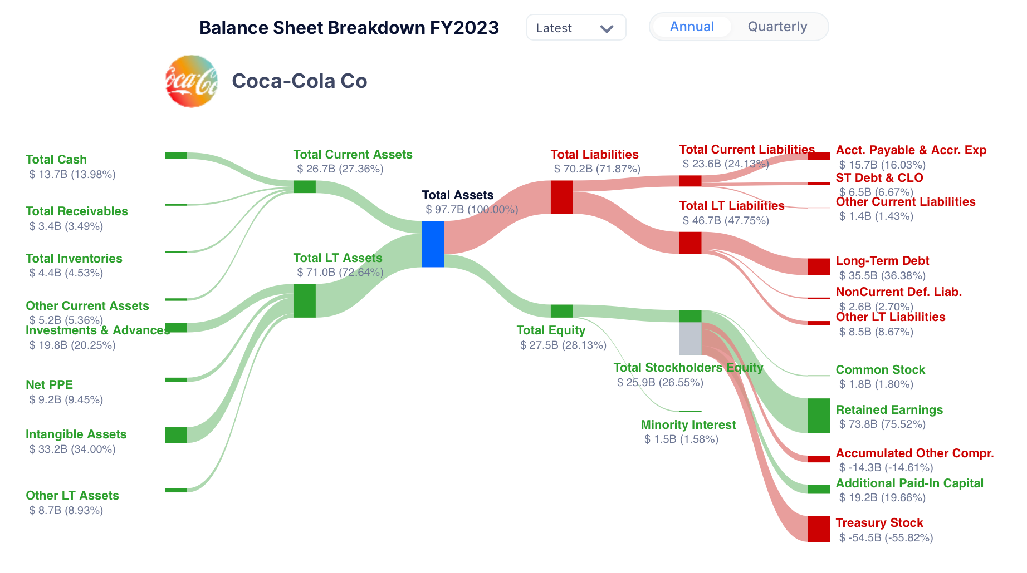Click the Acct. Payable & Accr. Exp label
The image size is (1027, 573).
(x=911, y=150)
